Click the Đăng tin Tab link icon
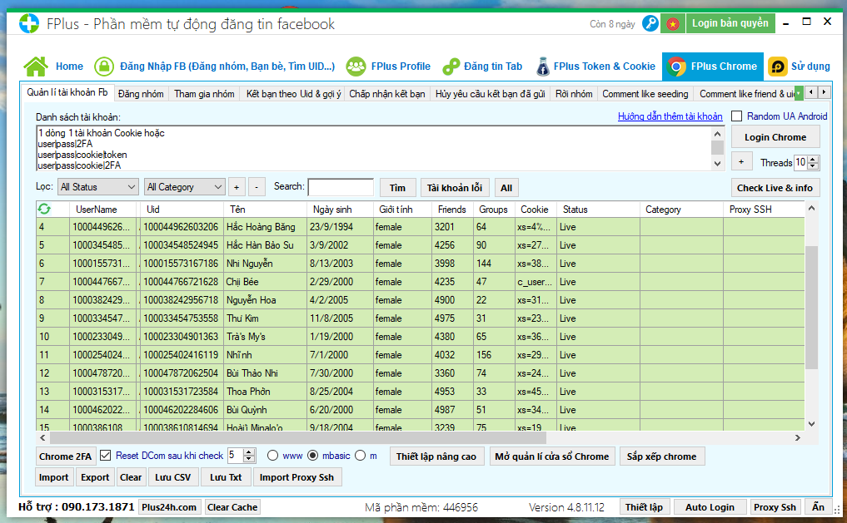Screen dimensions: 847x523 451,67
